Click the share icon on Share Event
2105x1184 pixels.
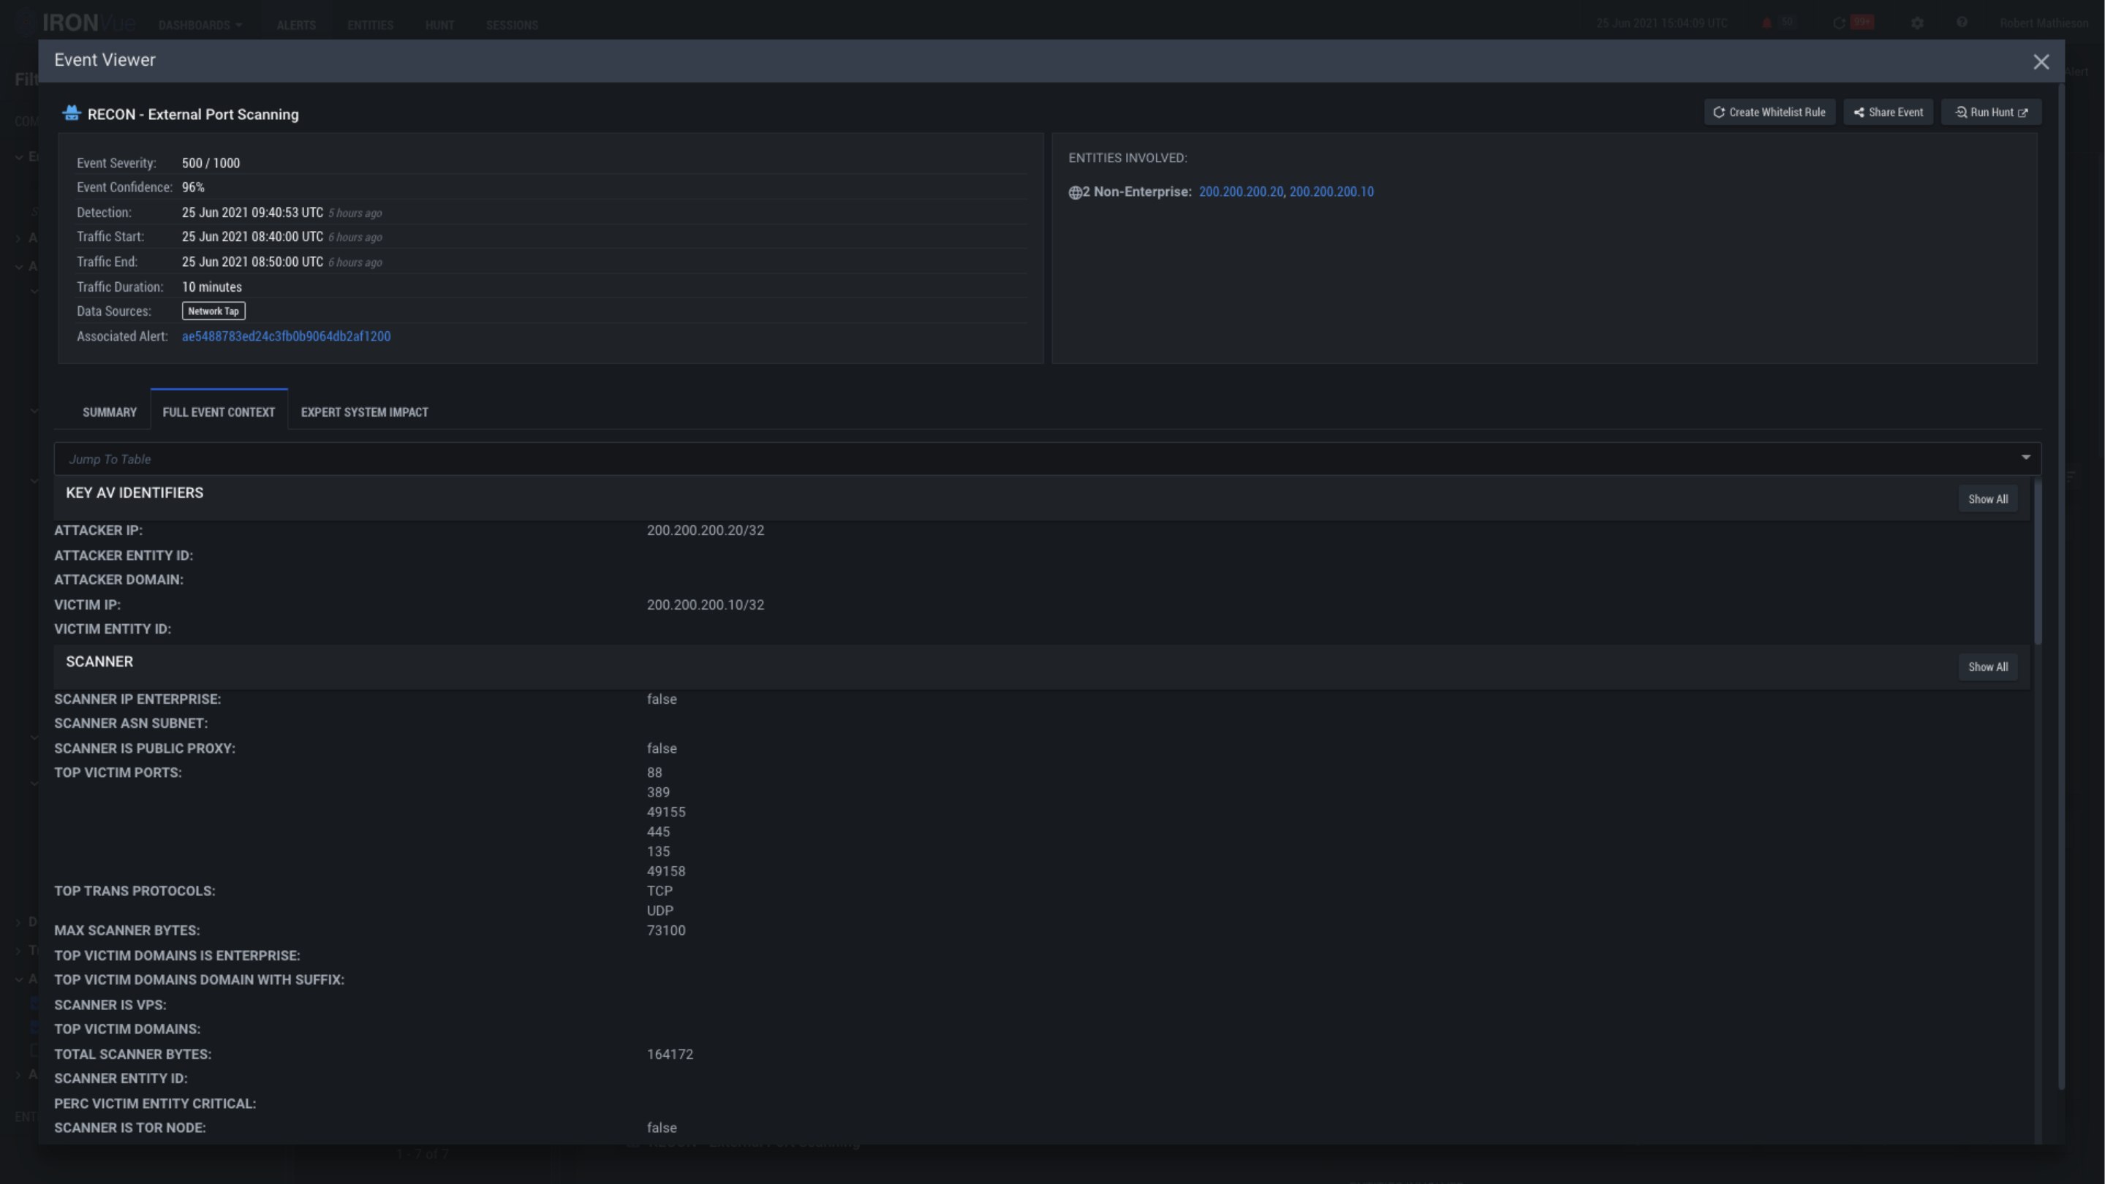point(1859,113)
